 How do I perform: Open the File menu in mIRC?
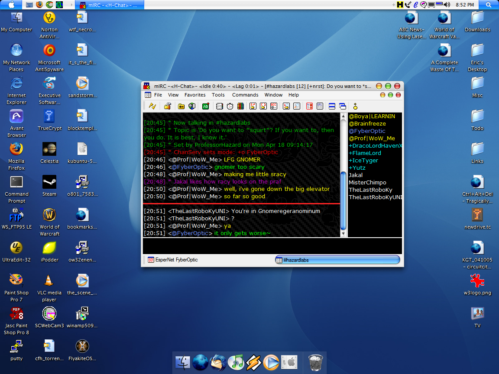[x=158, y=95]
